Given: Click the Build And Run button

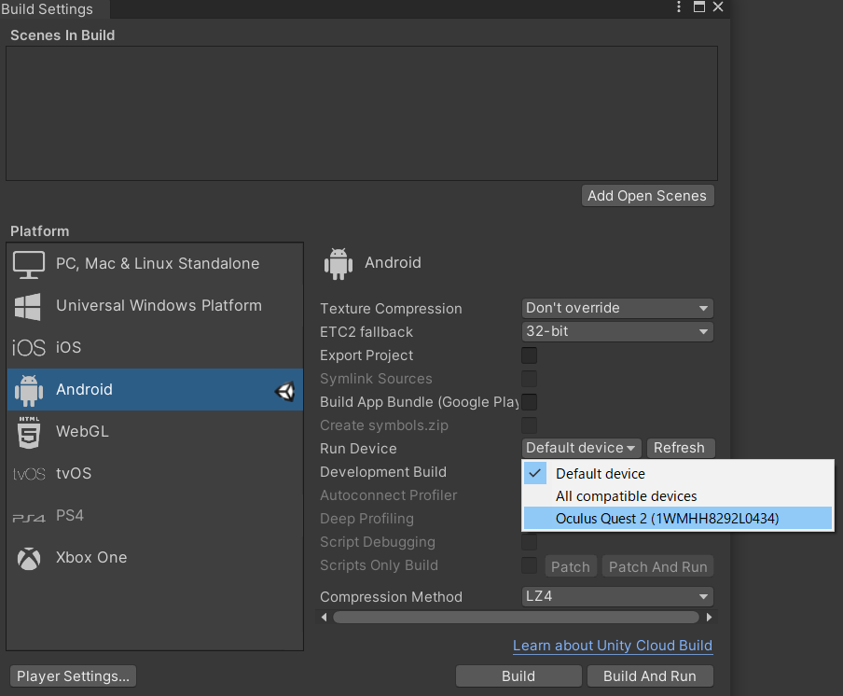Looking at the screenshot, I should [x=650, y=676].
